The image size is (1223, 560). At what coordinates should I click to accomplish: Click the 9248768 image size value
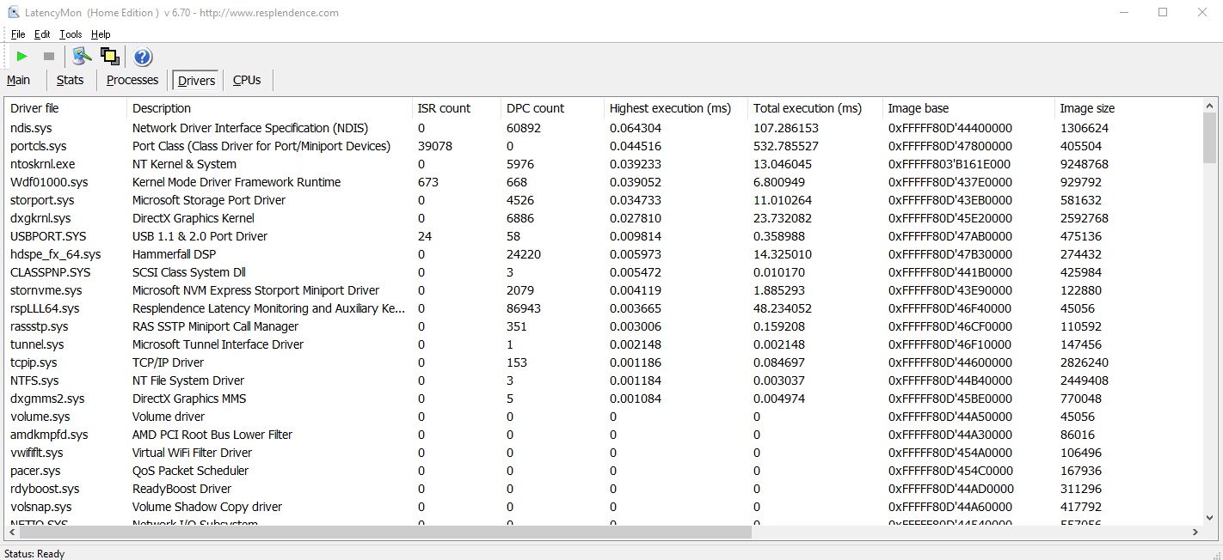[1085, 164]
